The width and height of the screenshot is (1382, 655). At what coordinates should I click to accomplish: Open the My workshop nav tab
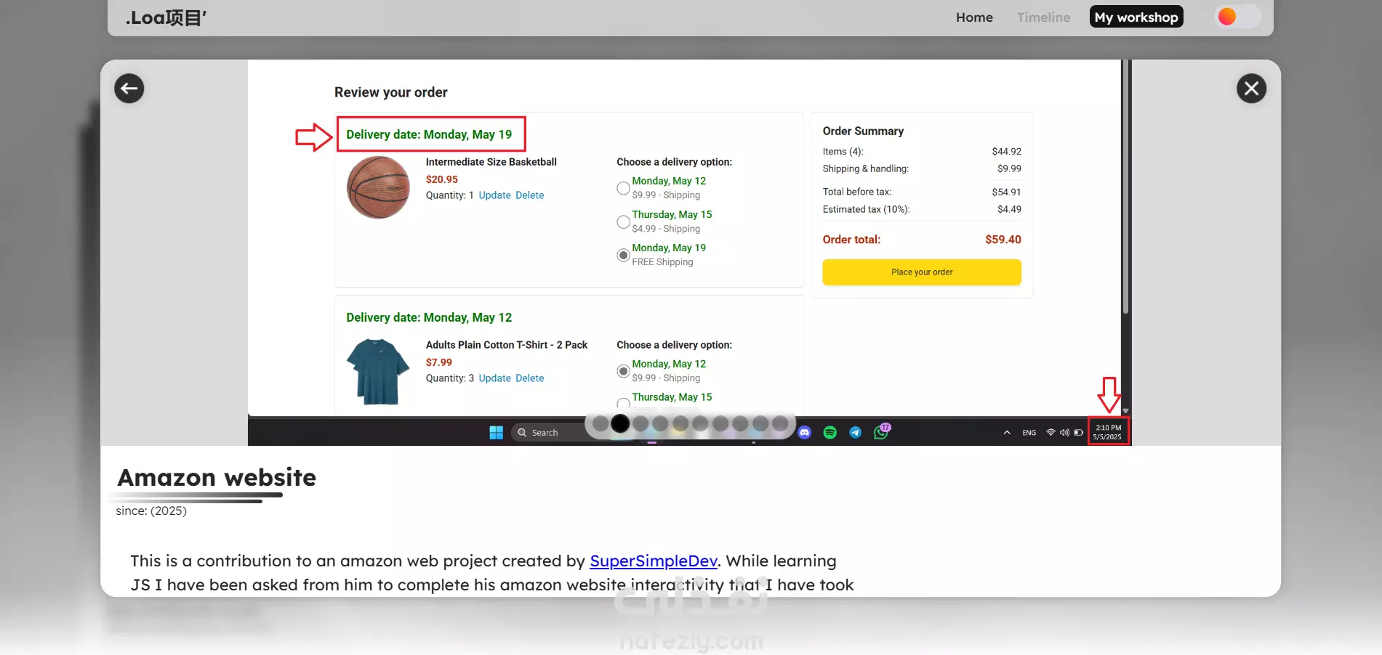[x=1136, y=17]
